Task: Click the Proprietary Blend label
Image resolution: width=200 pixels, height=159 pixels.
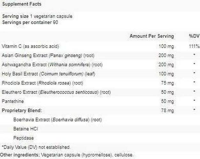Action: pyautogui.click(x=22, y=110)
